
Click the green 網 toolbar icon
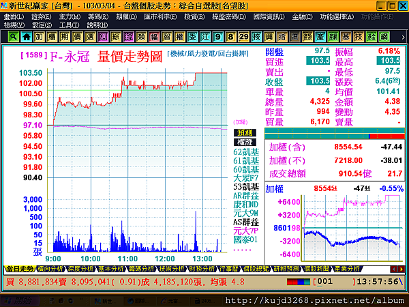click(384, 37)
